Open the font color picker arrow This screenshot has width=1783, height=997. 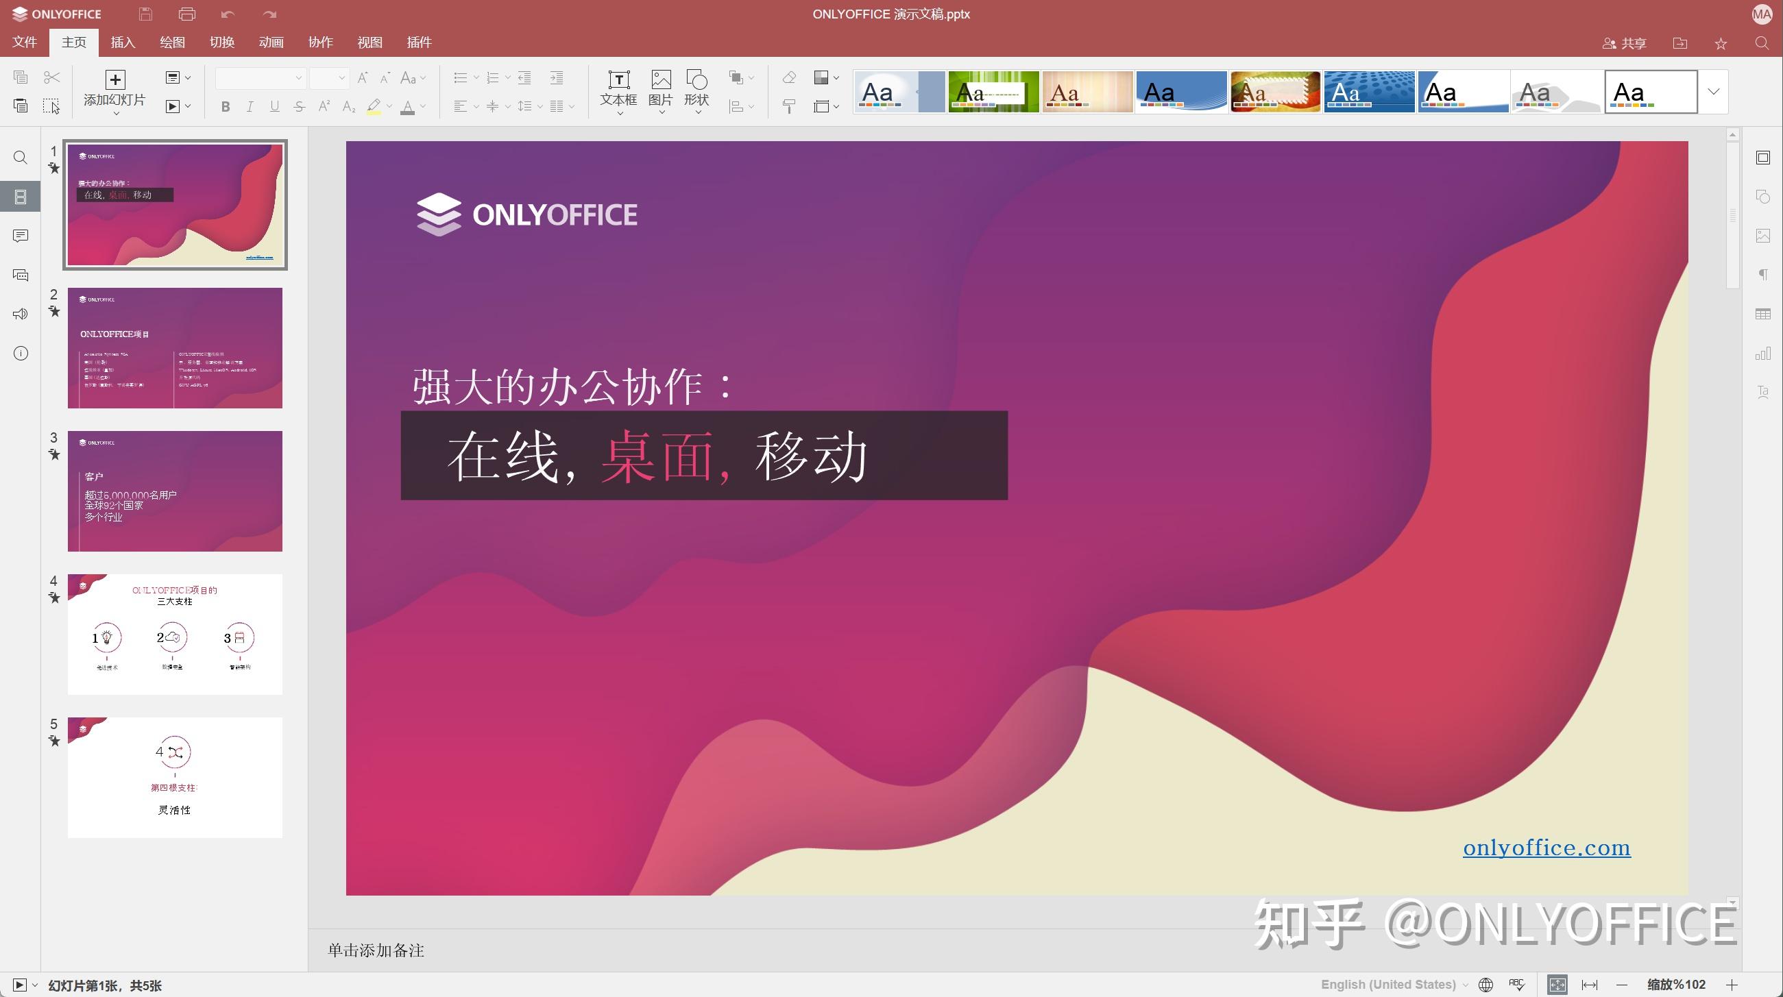423,106
